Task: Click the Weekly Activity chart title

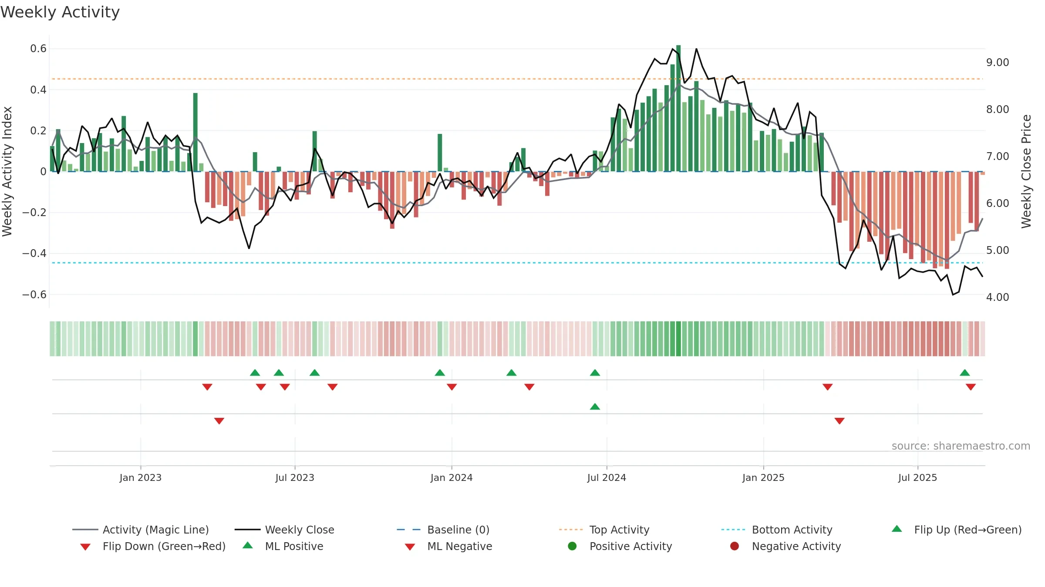Action: [x=60, y=12]
